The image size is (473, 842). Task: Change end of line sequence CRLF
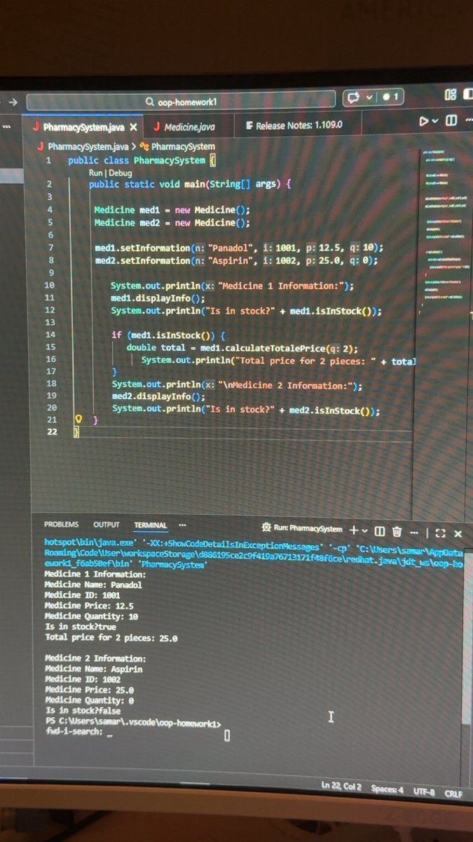pyautogui.click(x=453, y=793)
